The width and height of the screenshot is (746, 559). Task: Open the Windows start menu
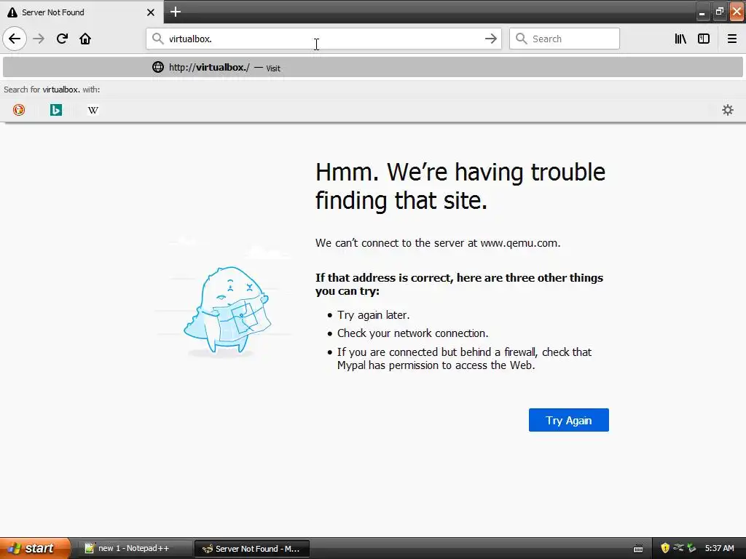pyautogui.click(x=35, y=548)
